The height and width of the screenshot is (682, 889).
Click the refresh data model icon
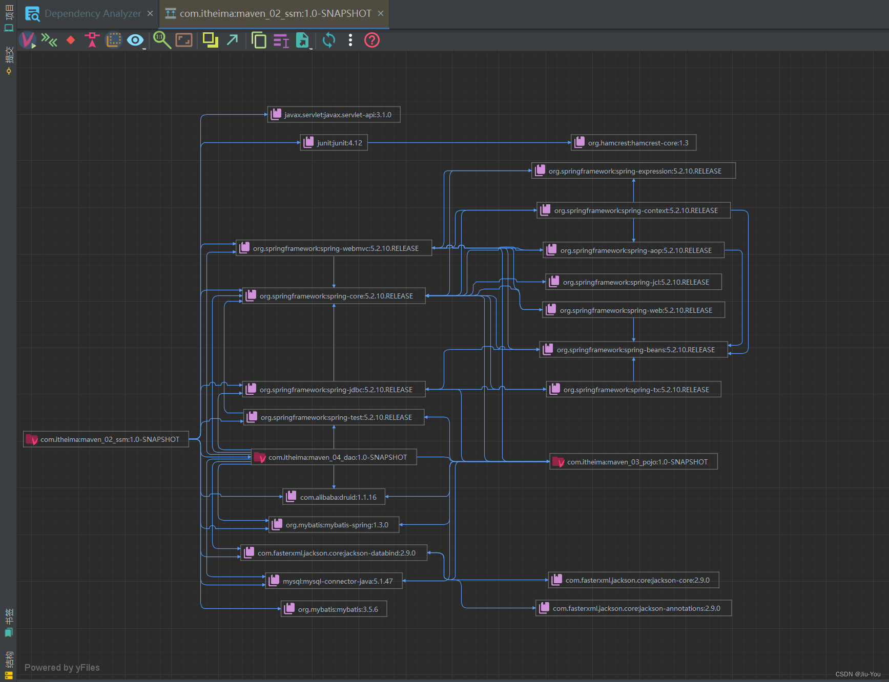click(329, 40)
